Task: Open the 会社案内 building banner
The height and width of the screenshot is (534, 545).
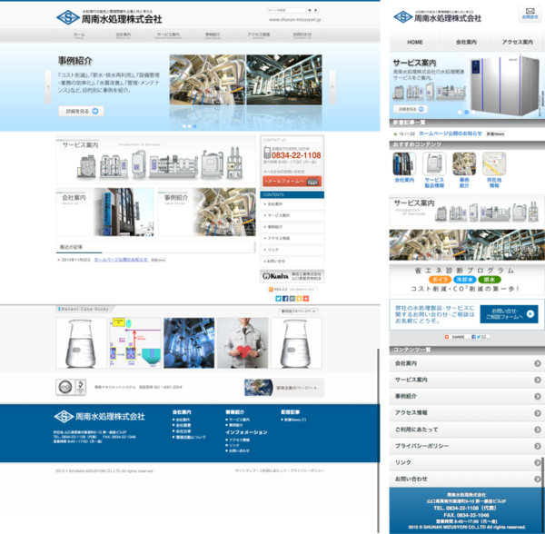Action: coord(105,212)
